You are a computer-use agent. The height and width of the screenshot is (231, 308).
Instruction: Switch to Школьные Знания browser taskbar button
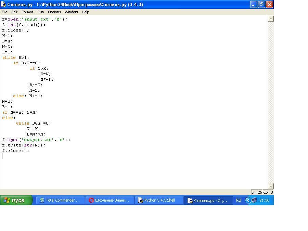110,200
